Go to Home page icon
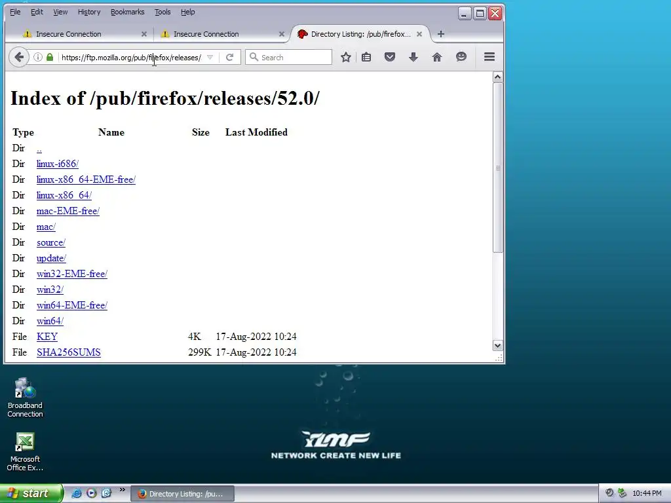This screenshot has height=503, width=671. pos(436,57)
